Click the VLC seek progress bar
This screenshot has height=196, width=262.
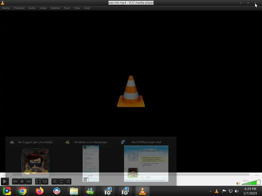(131, 175)
